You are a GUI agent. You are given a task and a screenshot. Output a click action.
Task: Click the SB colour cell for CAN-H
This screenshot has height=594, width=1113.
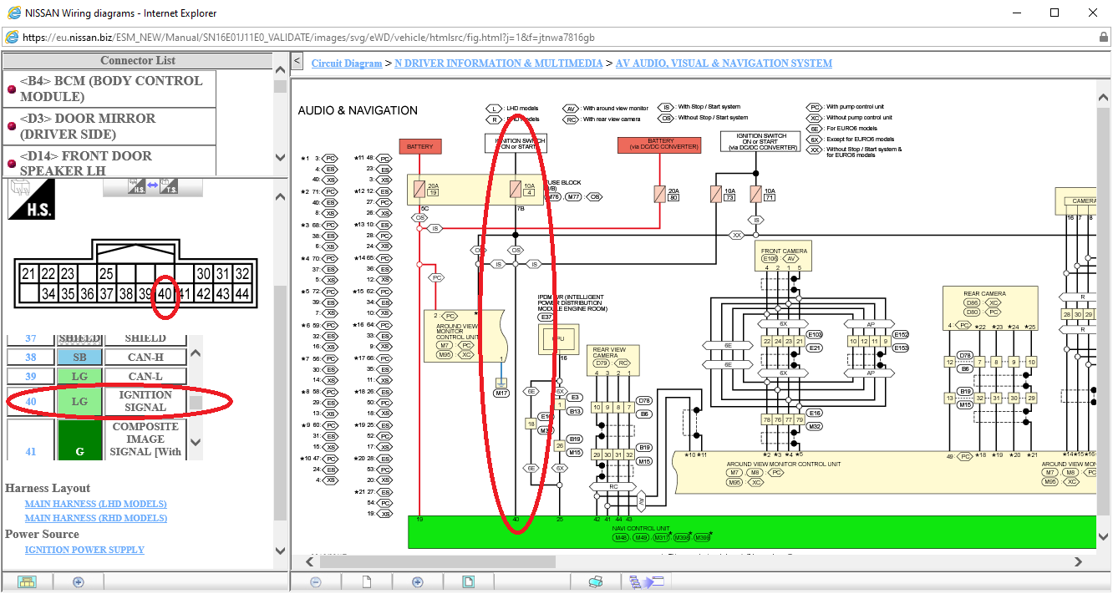79,358
